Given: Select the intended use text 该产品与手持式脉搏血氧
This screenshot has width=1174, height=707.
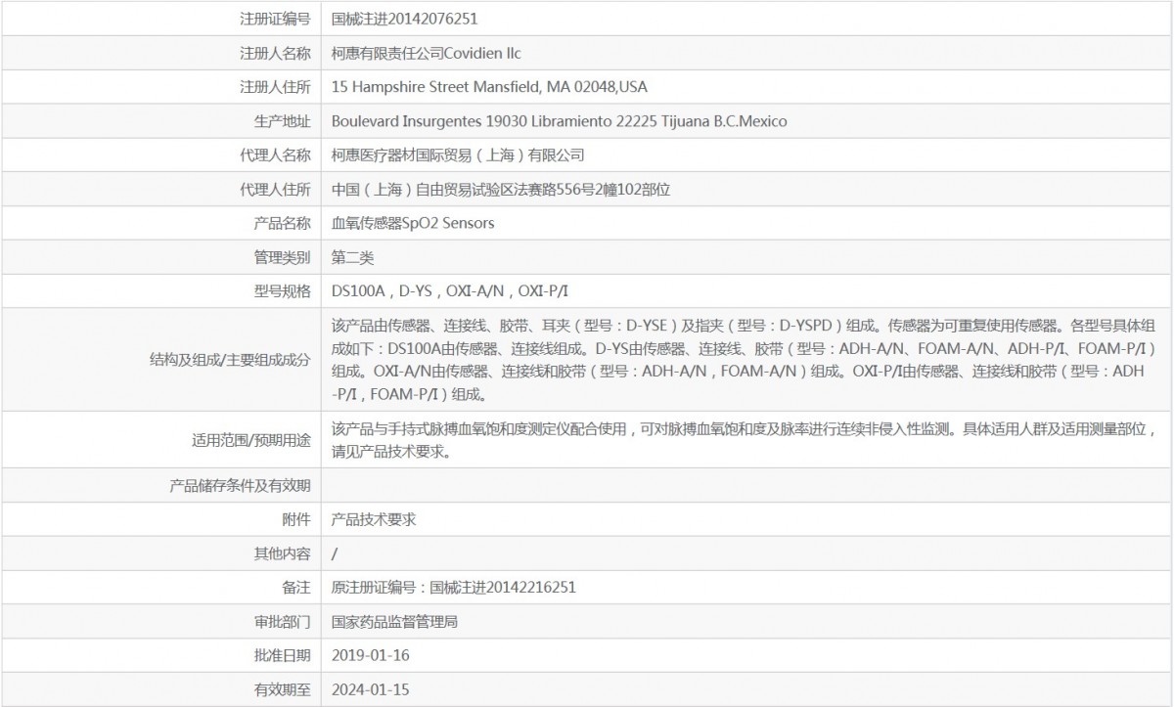Looking at the screenshot, I should pyautogui.click(x=745, y=440).
